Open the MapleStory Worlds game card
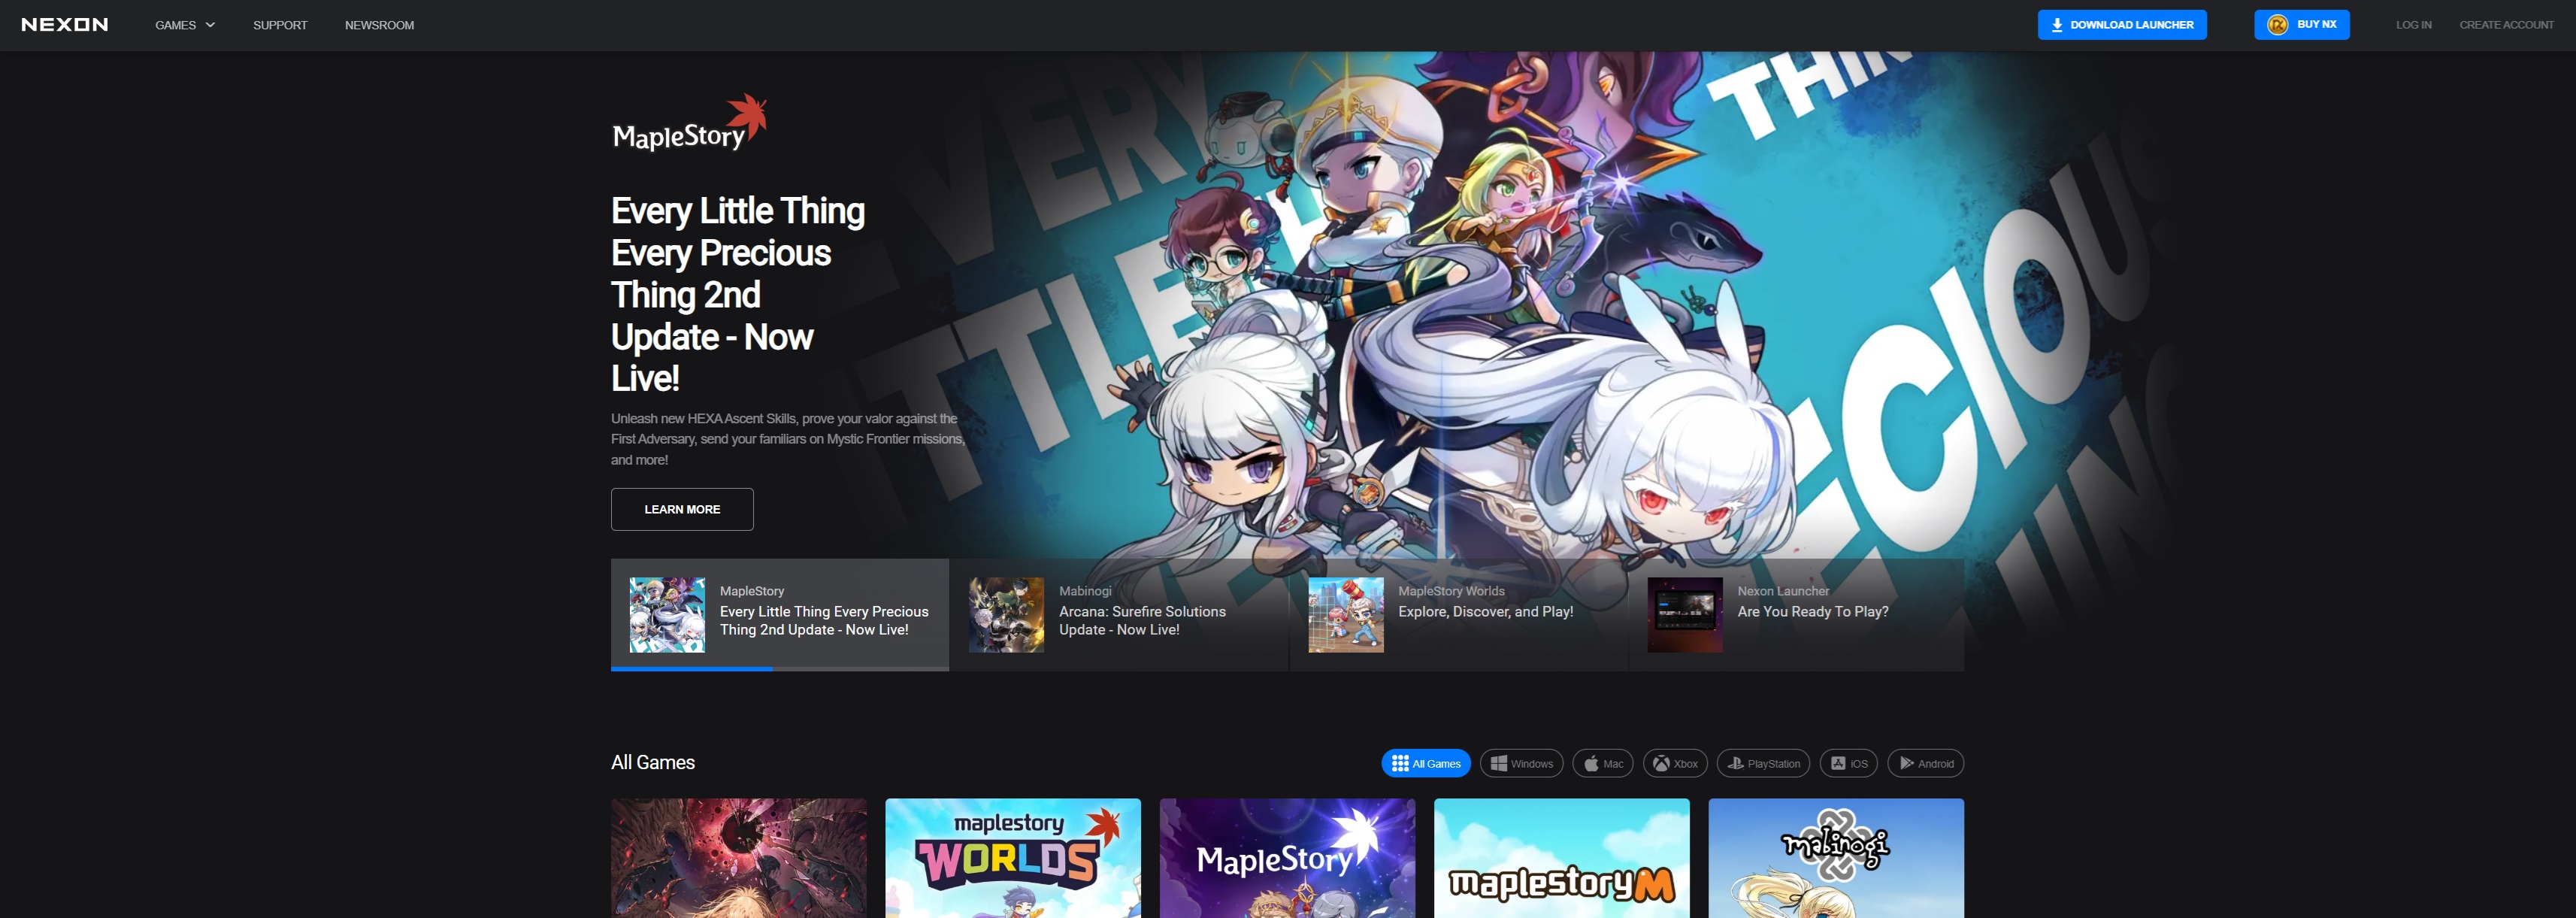This screenshot has width=2576, height=918. [1013, 858]
